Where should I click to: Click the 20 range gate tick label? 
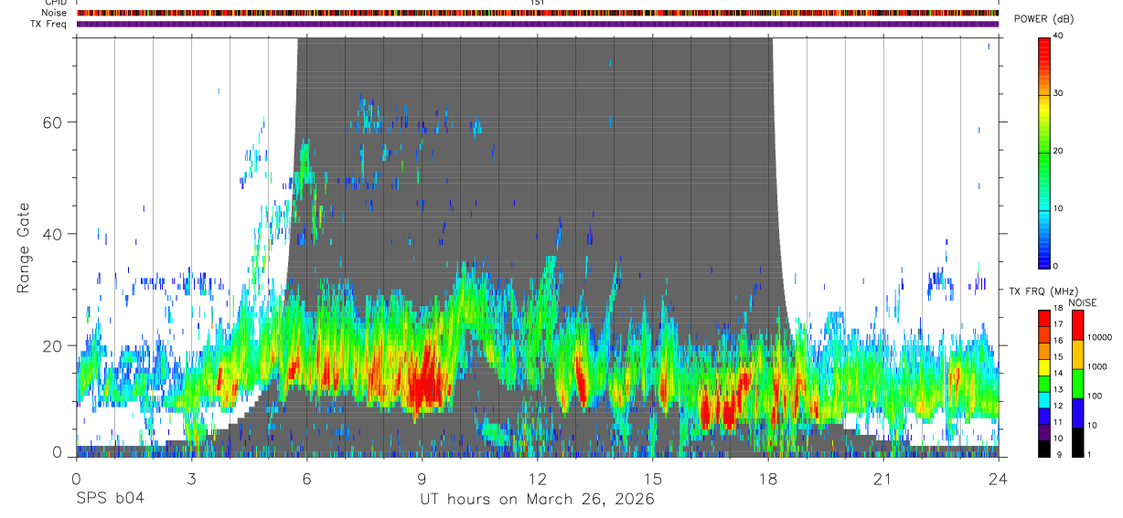click(x=55, y=345)
